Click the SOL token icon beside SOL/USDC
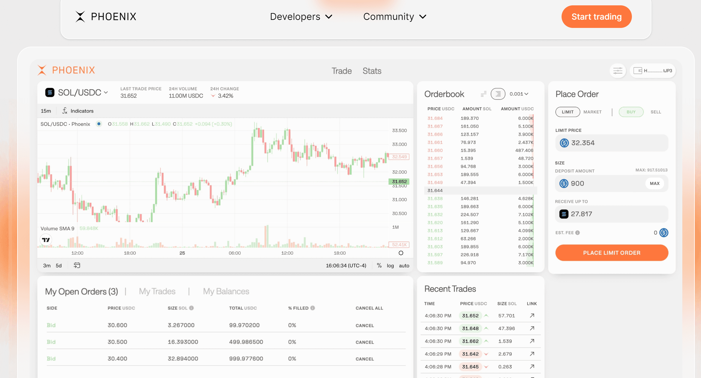Screen dimensions: 701x378 tap(50, 93)
